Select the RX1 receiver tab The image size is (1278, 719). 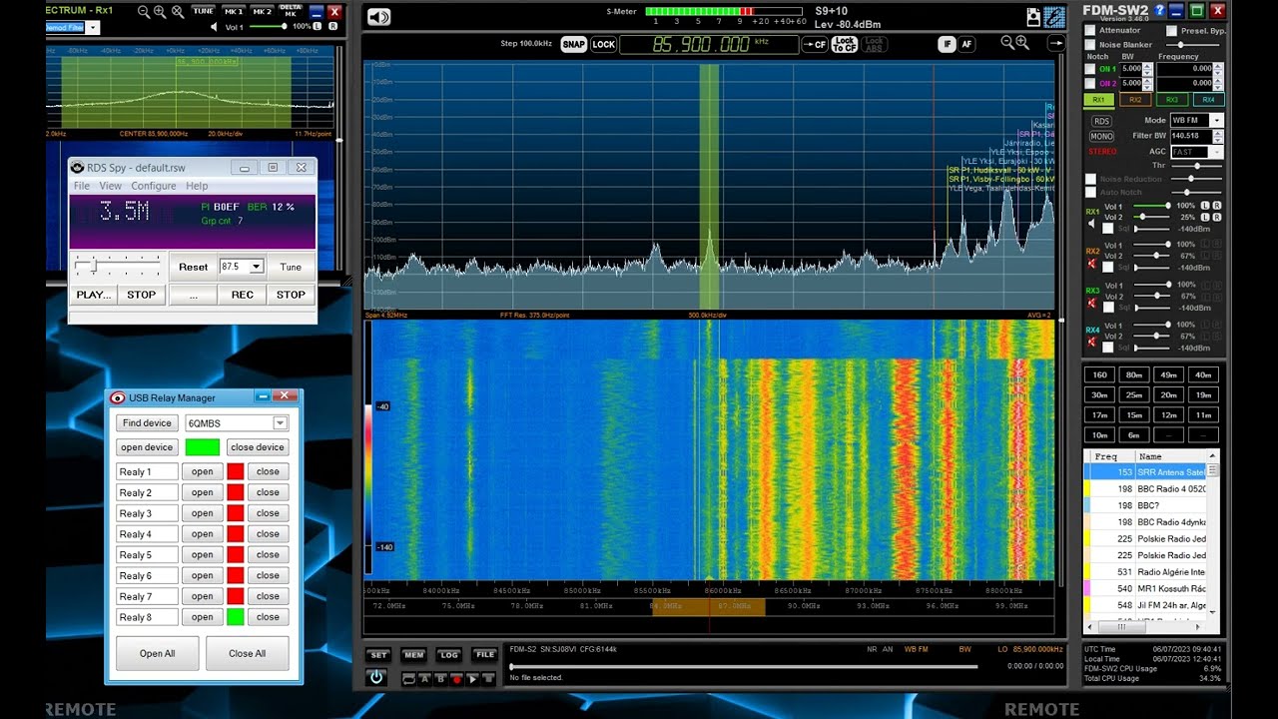point(1098,100)
